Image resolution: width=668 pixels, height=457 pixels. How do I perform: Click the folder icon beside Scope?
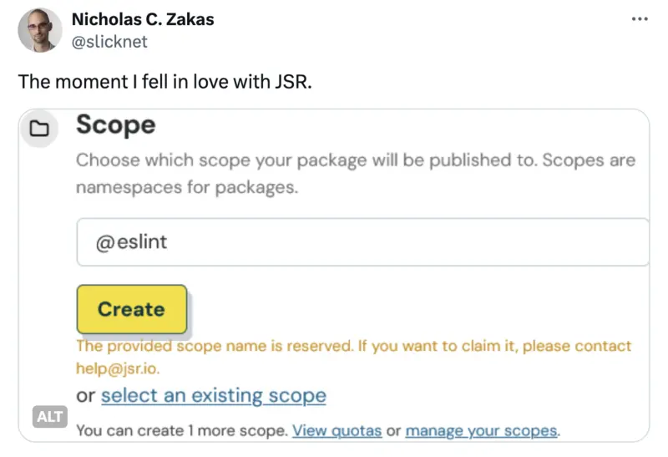click(x=38, y=129)
